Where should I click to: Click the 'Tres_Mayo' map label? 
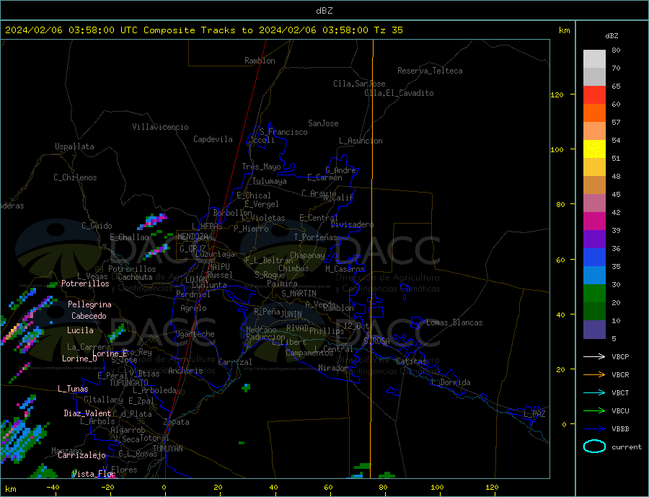[262, 167]
